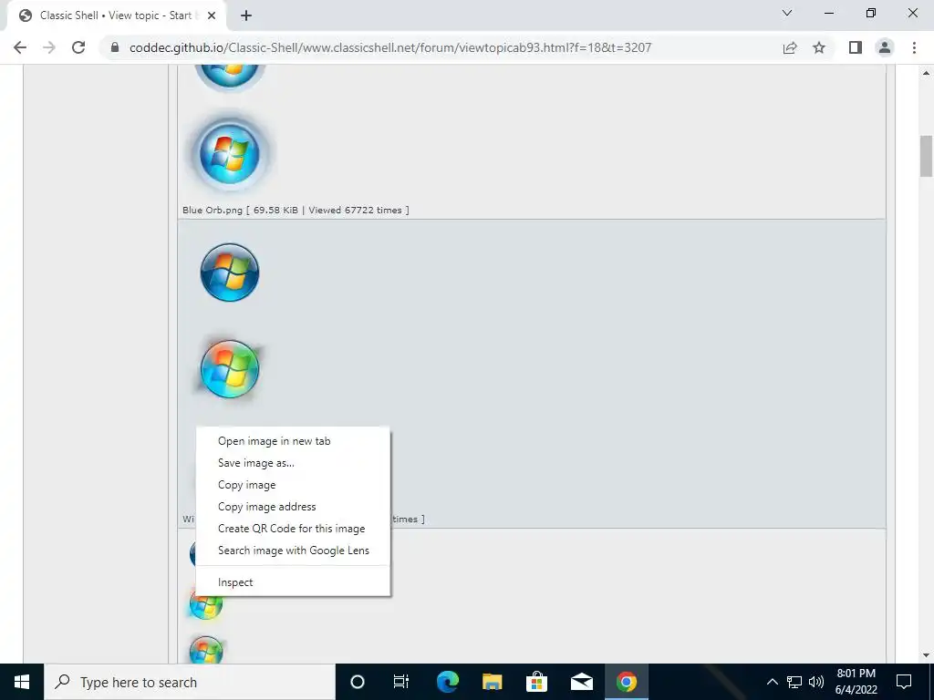
Task: Open network status in the system tray
Action: pos(794,682)
